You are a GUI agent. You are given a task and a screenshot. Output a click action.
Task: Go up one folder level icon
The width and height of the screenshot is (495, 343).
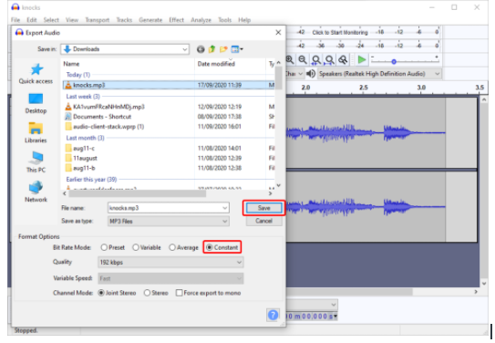click(211, 49)
